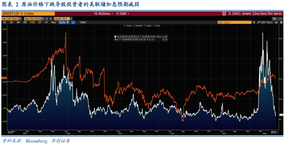The image size is (285, 145).
Task: Open the Edit menu
Action: (x=123, y=13)
